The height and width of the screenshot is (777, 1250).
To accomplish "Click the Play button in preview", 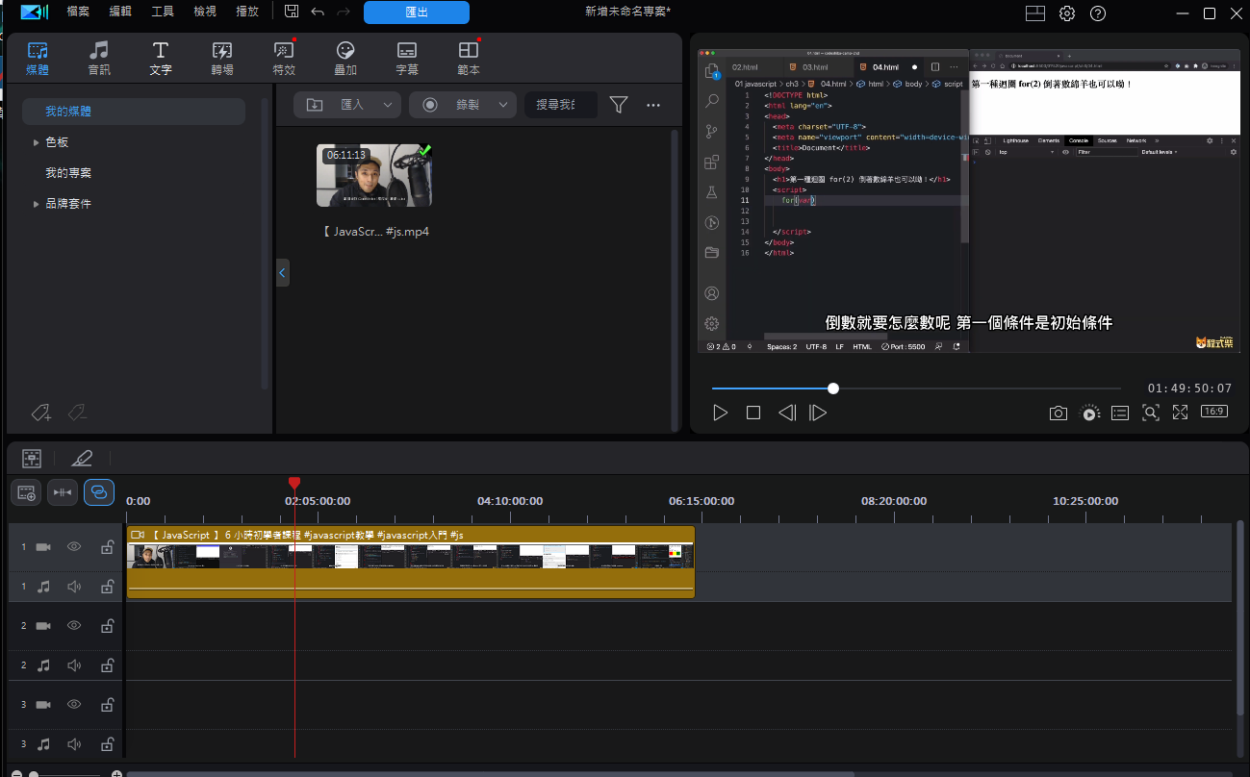I will point(720,413).
